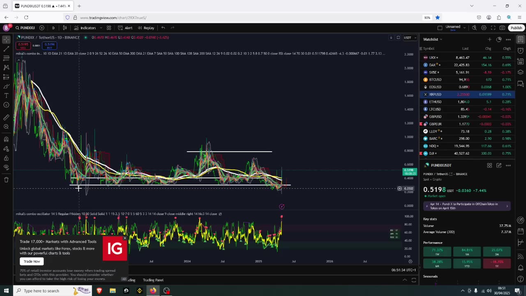Open the forecasting and measurement tools
This screenshot has width=526, height=296.
tap(6, 77)
